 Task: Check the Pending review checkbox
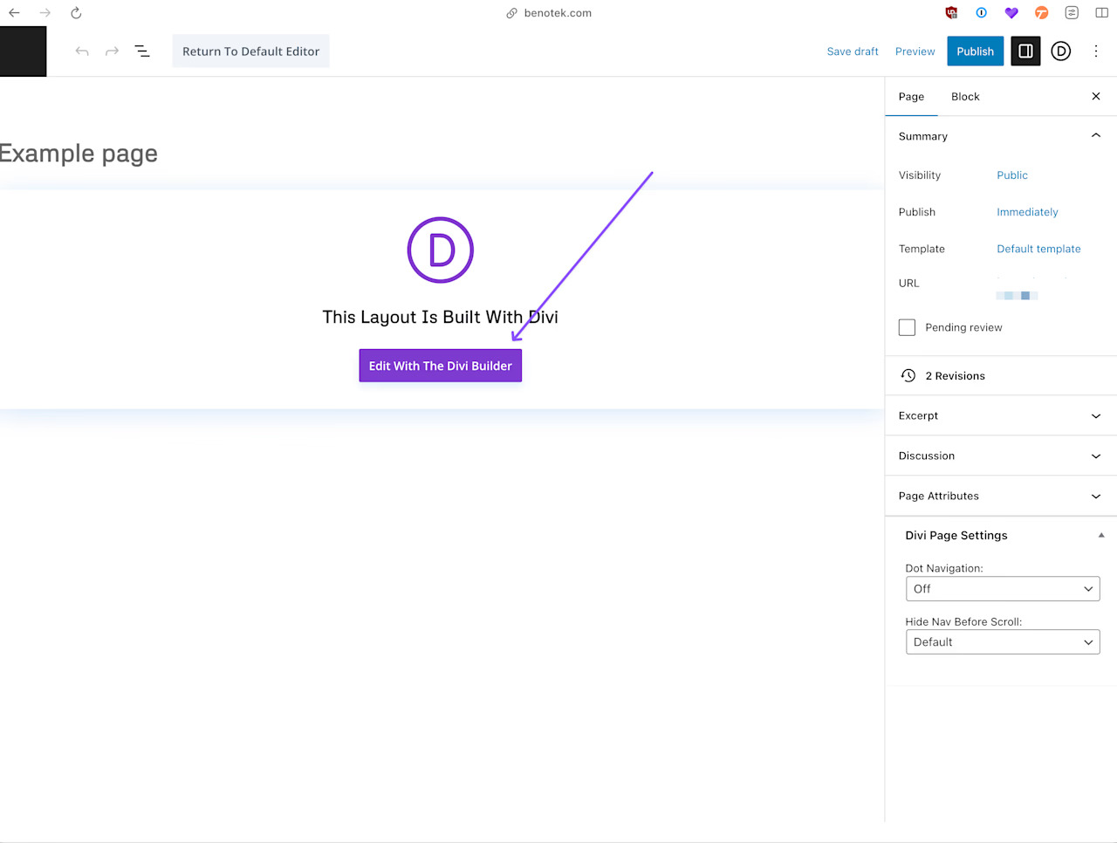(x=907, y=327)
